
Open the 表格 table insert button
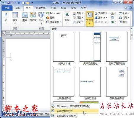point(15,18)
